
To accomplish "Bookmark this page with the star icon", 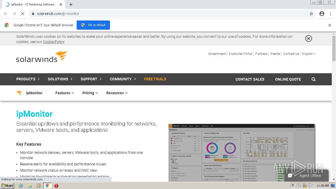I will click(x=311, y=14).
